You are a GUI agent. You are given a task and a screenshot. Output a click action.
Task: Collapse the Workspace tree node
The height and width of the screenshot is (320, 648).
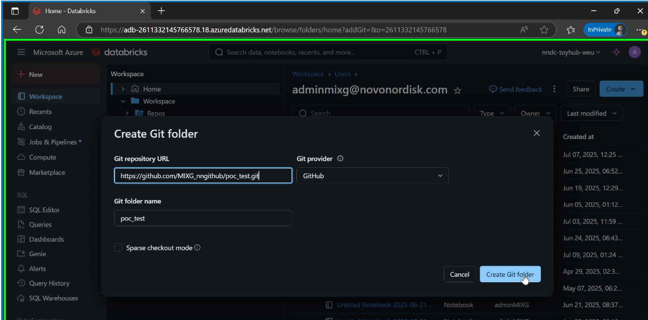(123, 102)
